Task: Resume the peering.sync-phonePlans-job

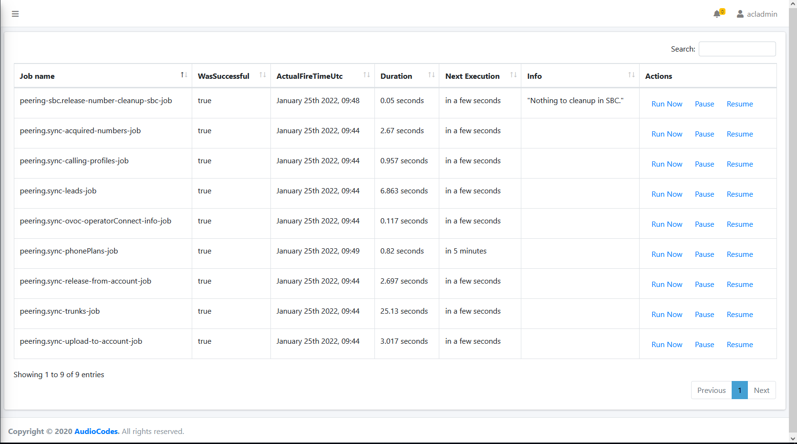Action: (x=739, y=254)
